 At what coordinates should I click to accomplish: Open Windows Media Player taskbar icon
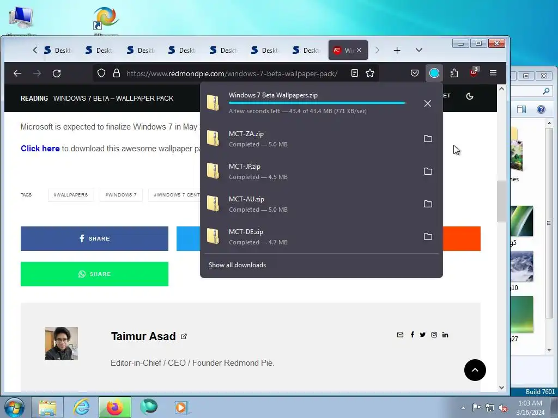(181, 407)
